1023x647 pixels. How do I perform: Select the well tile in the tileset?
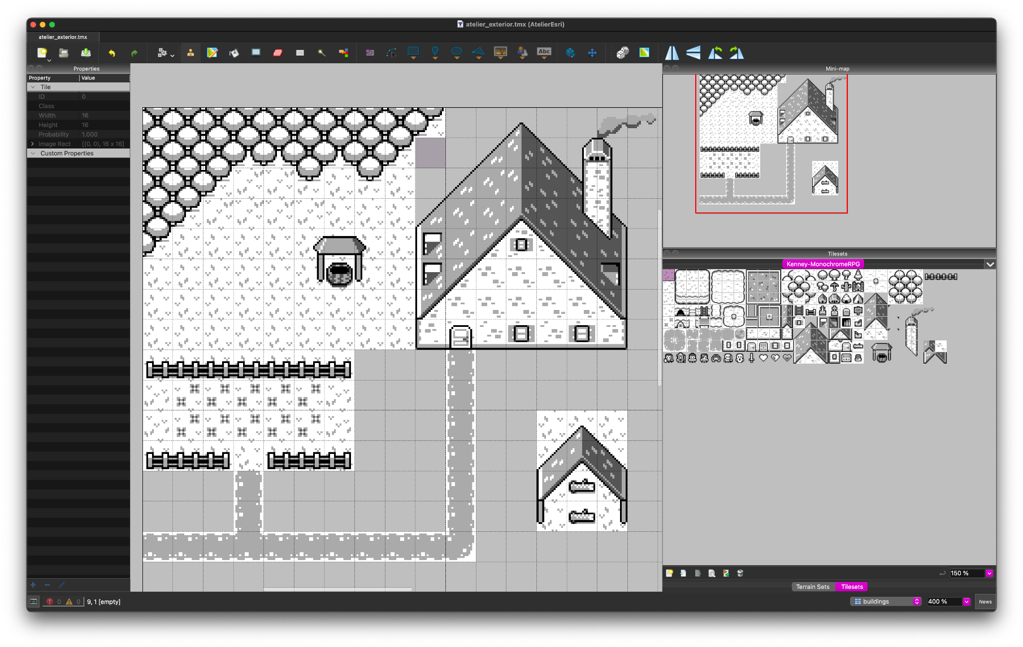pyautogui.click(x=882, y=353)
